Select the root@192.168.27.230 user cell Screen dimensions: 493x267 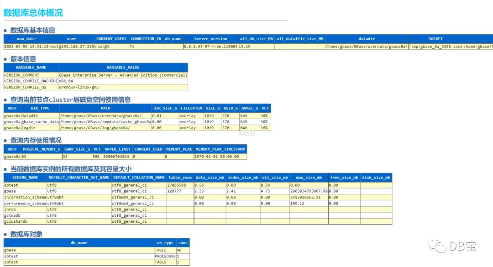click(x=72, y=47)
